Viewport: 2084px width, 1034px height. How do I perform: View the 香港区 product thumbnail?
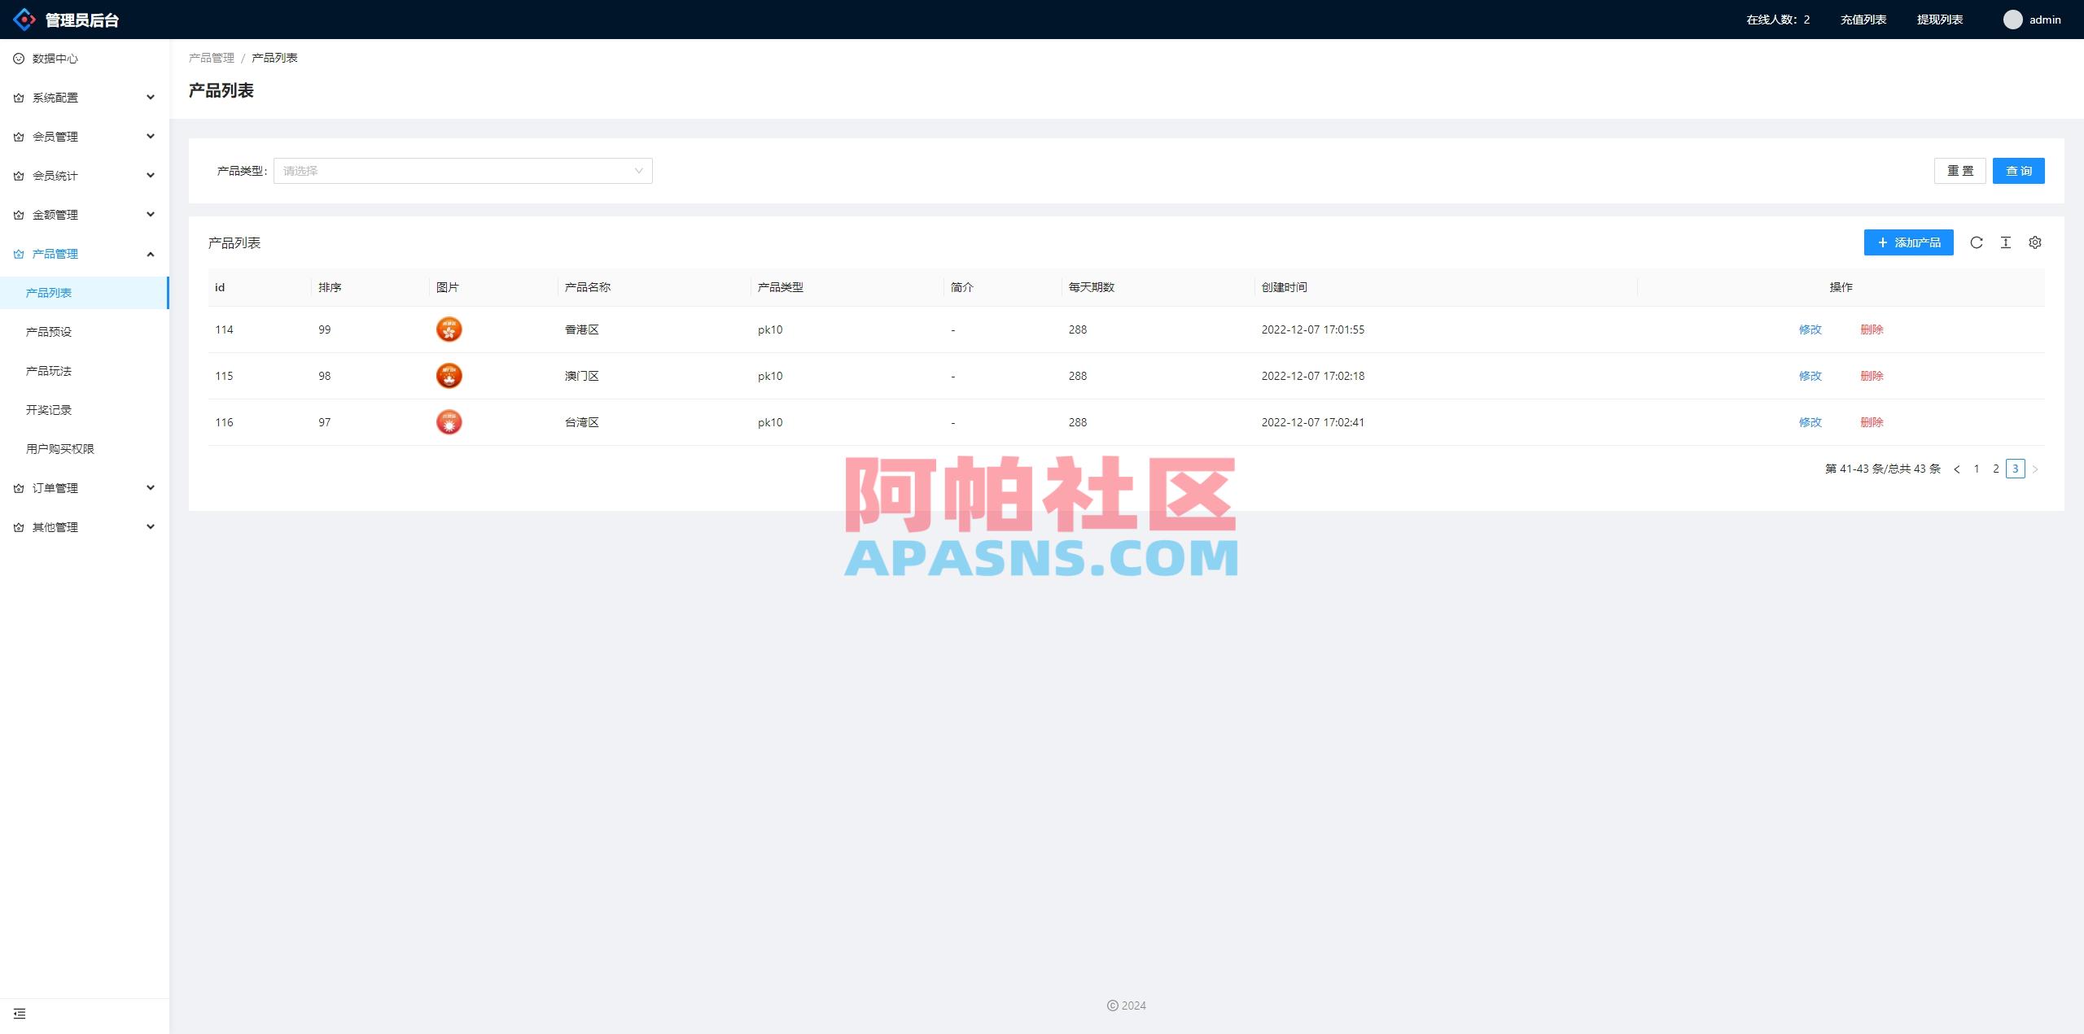(x=449, y=329)
